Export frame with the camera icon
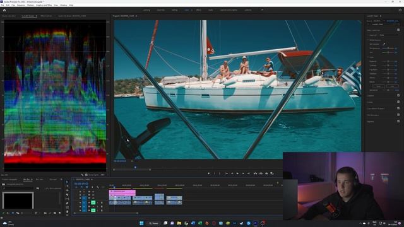404x227 pixels. 266,173
